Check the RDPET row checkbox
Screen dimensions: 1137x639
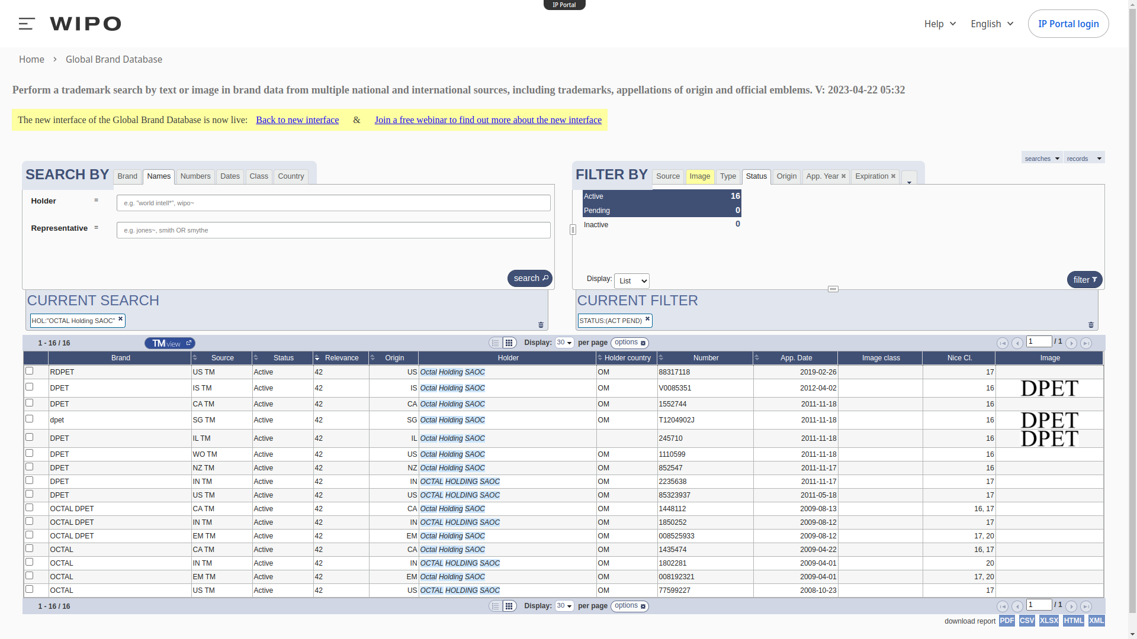29,371
